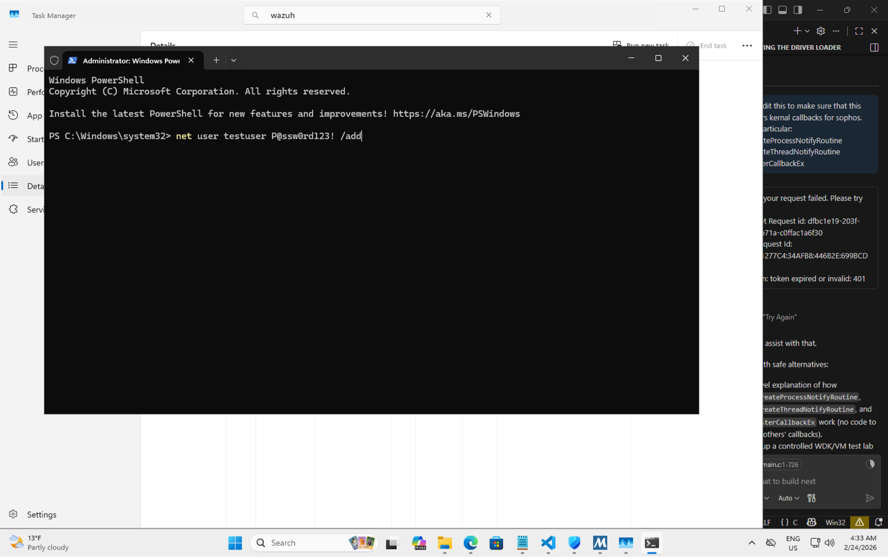Open the Auto model picker dropdown in chat
The height and width of the screenshot is (559, 888).
(788, 498)
